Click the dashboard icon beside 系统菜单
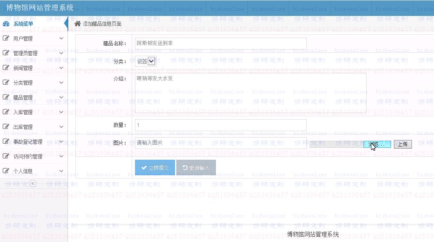 (x=6, y=24)
